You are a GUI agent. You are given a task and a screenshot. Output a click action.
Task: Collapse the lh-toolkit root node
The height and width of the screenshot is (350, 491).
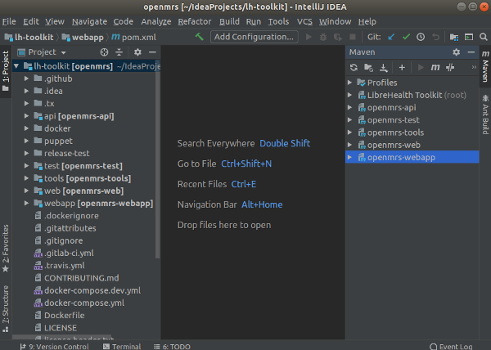16,66
